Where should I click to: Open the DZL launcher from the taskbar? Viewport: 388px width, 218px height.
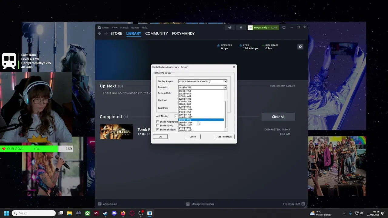(96, 213)
